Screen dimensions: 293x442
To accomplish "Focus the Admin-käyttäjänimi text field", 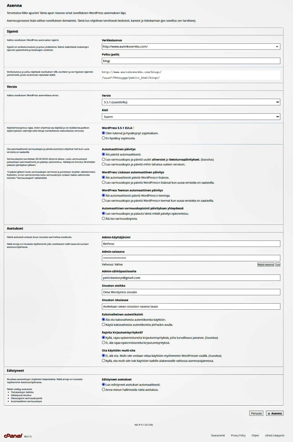I will [191, 244].
